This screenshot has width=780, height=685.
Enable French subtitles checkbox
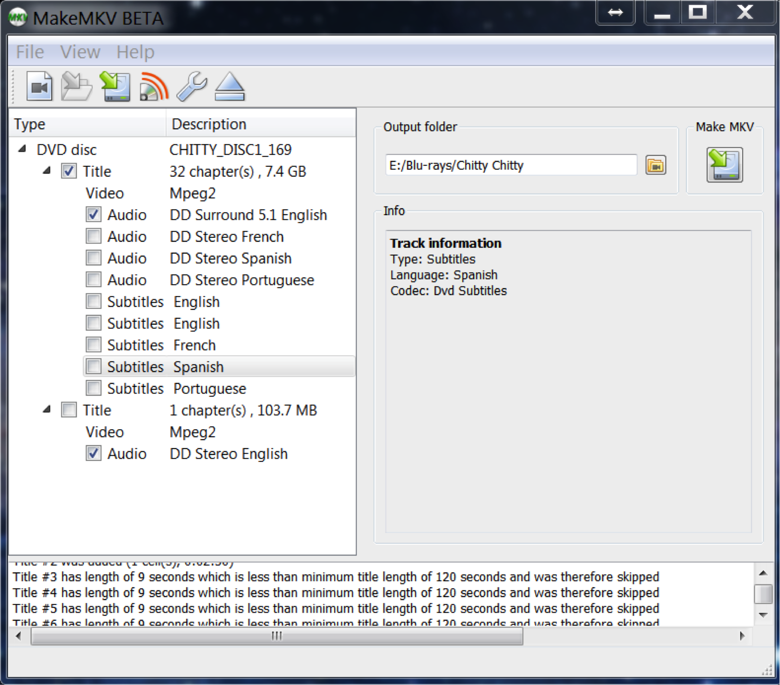pos(93,345)
